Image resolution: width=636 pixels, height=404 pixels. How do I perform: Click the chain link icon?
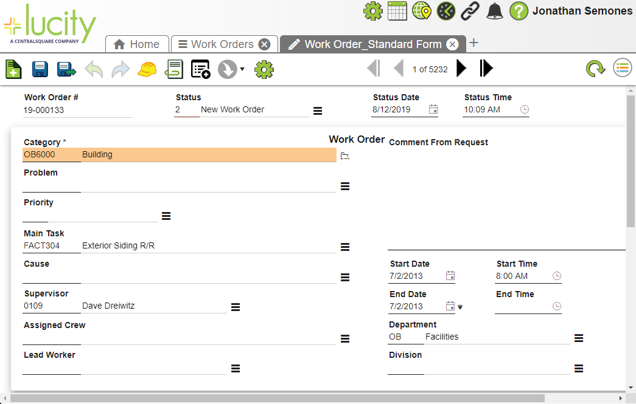[x=470, y=11]
